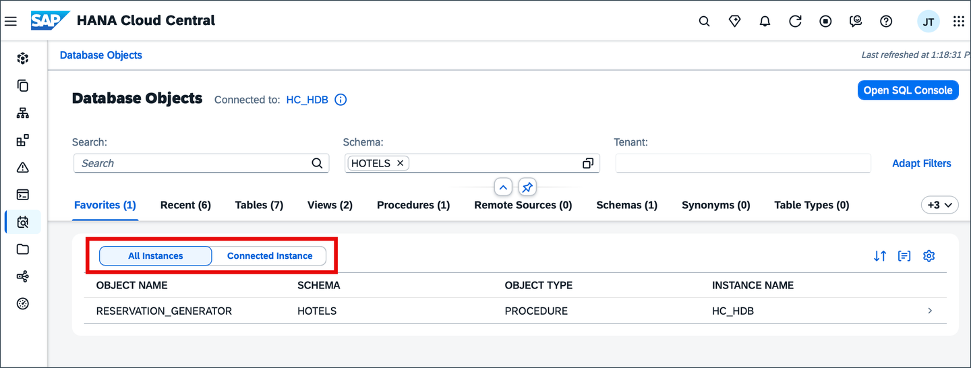Open the help question mark icon
The width and height of the screenshot is (971, 368).
[x=886, y=22]
